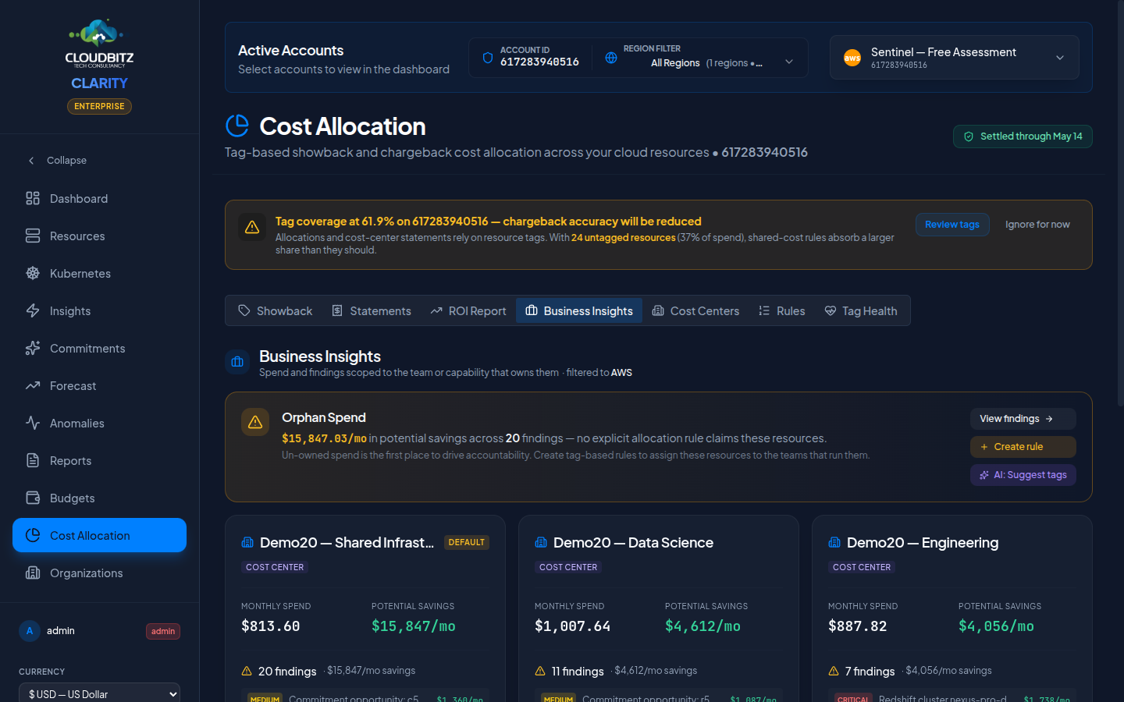The width and height of the screenshot is (1124, 702).
Task: Click the CloudBitz Clarity logo
Action: (99, 55)
